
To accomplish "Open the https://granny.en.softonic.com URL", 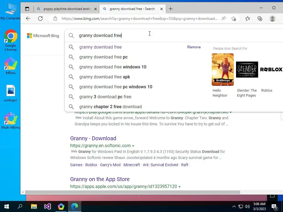I will coord(100,146).
